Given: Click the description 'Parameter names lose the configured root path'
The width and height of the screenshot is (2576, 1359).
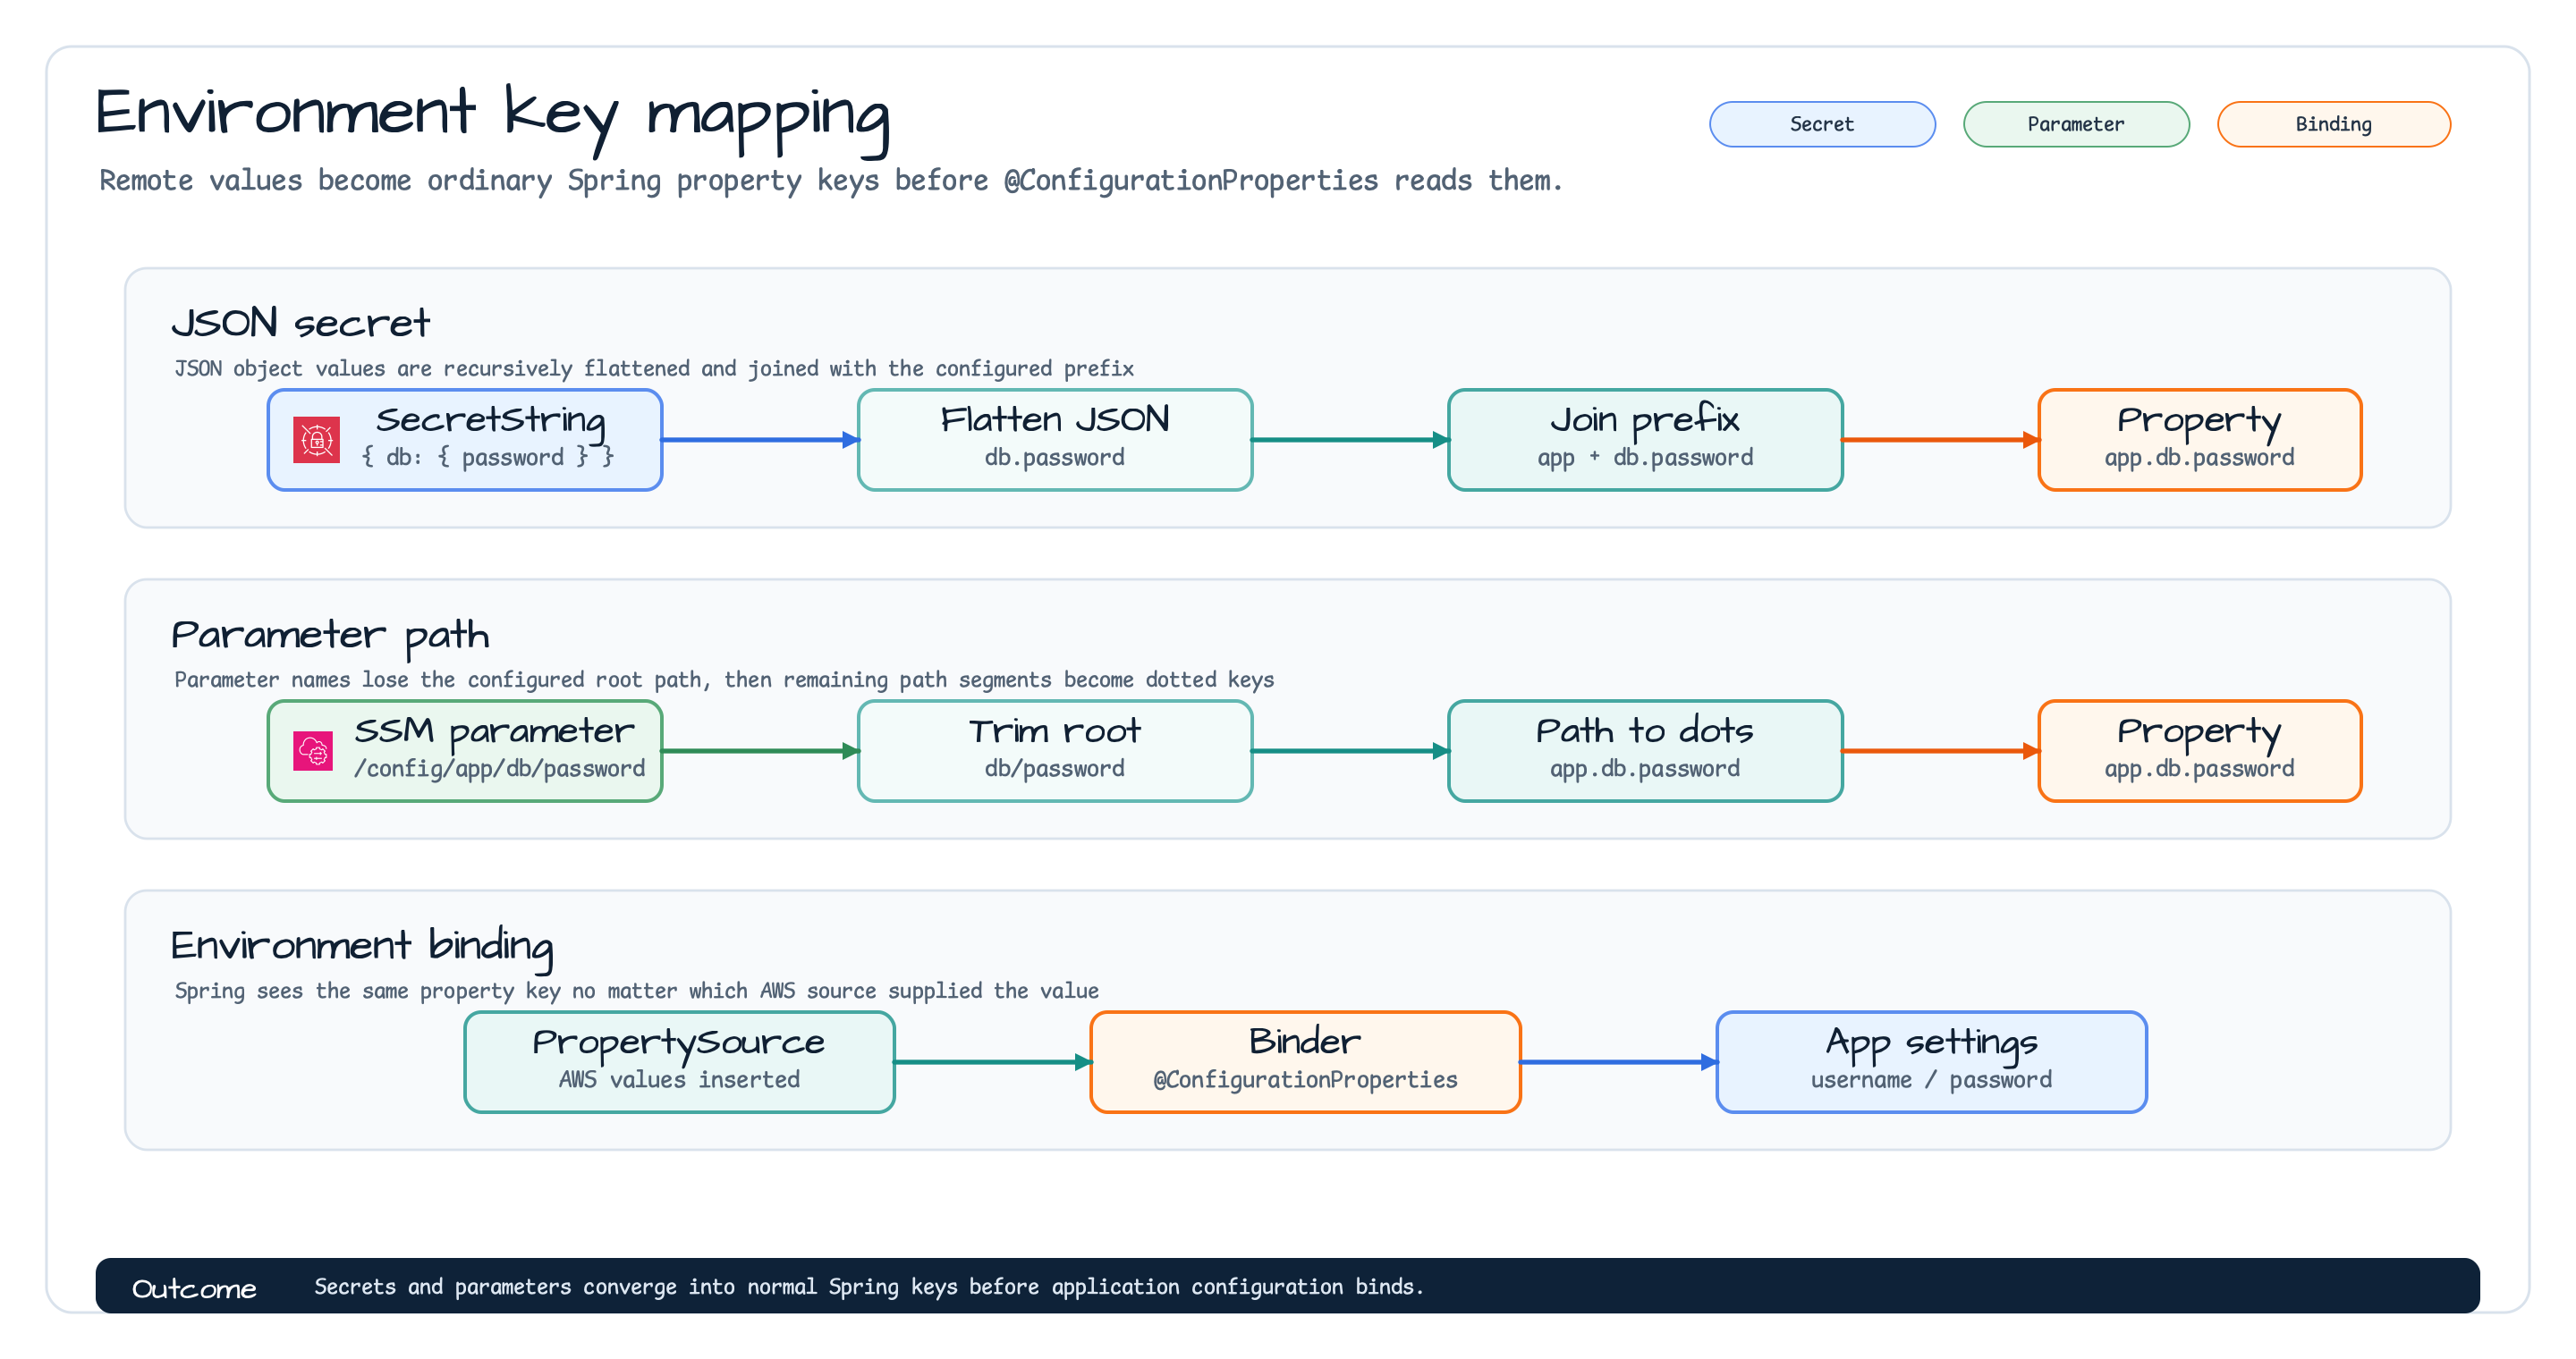Looking at the screenshot, I should pos(724,679).
